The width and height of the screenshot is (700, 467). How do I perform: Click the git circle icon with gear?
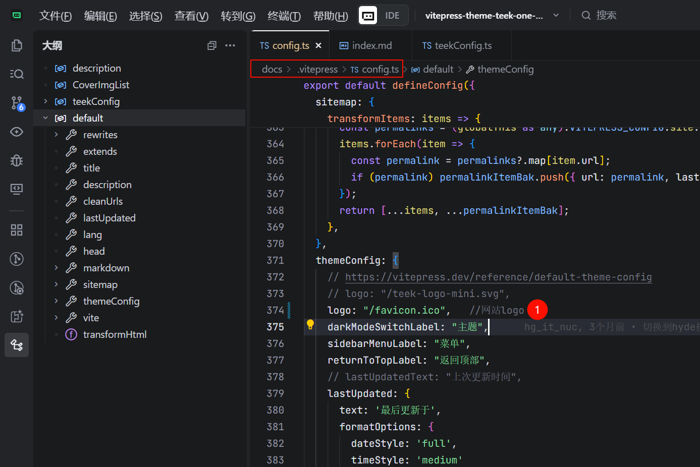(17, 287)
